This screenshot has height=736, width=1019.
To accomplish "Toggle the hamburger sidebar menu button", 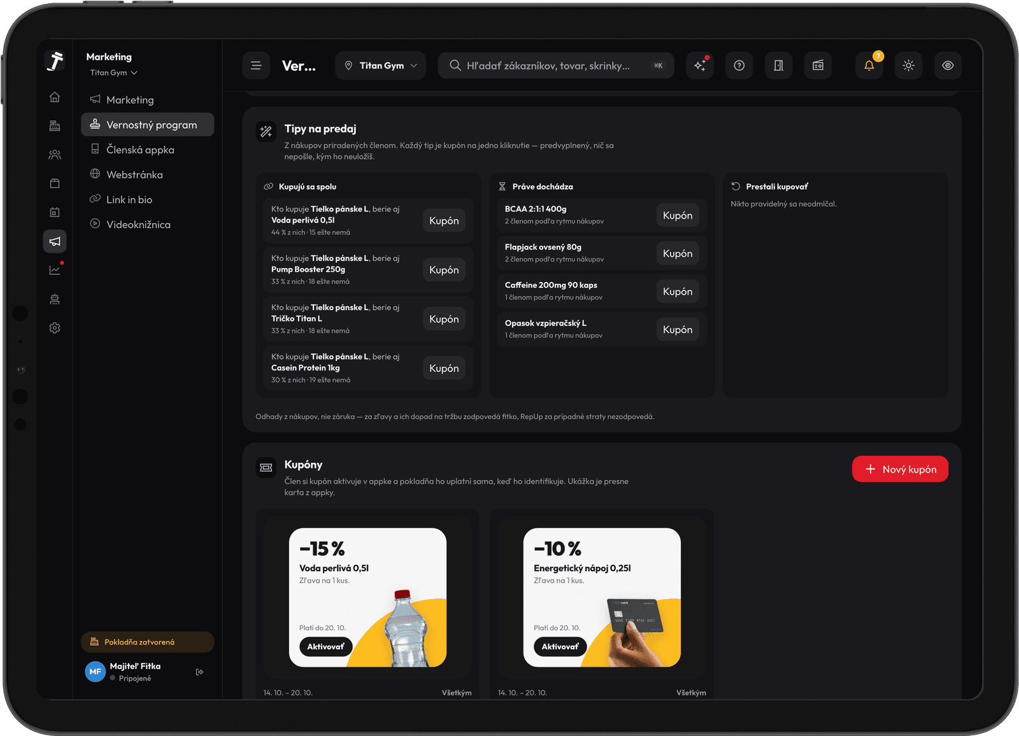I will tap(256, 66).
